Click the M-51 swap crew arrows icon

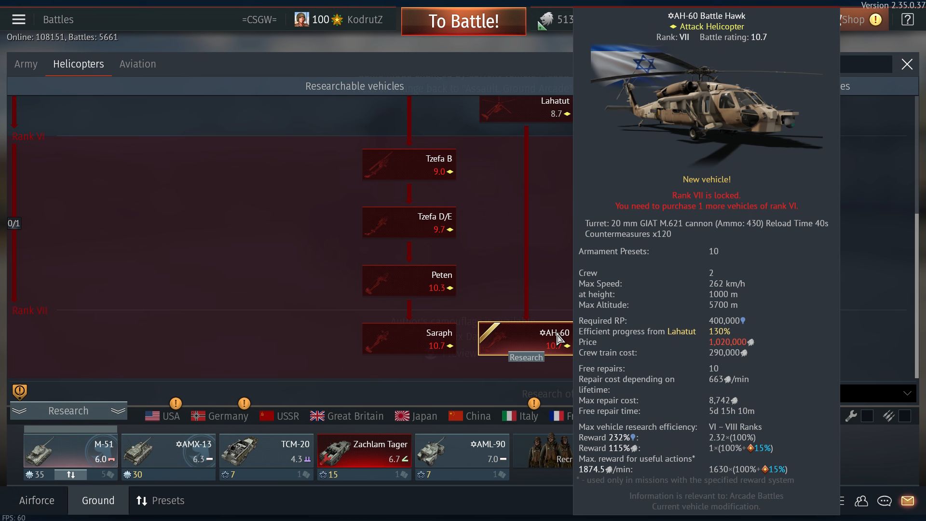(70, 475)
